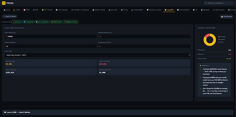Click the red Interest legend swatch
236x117 pixels.
219,39
